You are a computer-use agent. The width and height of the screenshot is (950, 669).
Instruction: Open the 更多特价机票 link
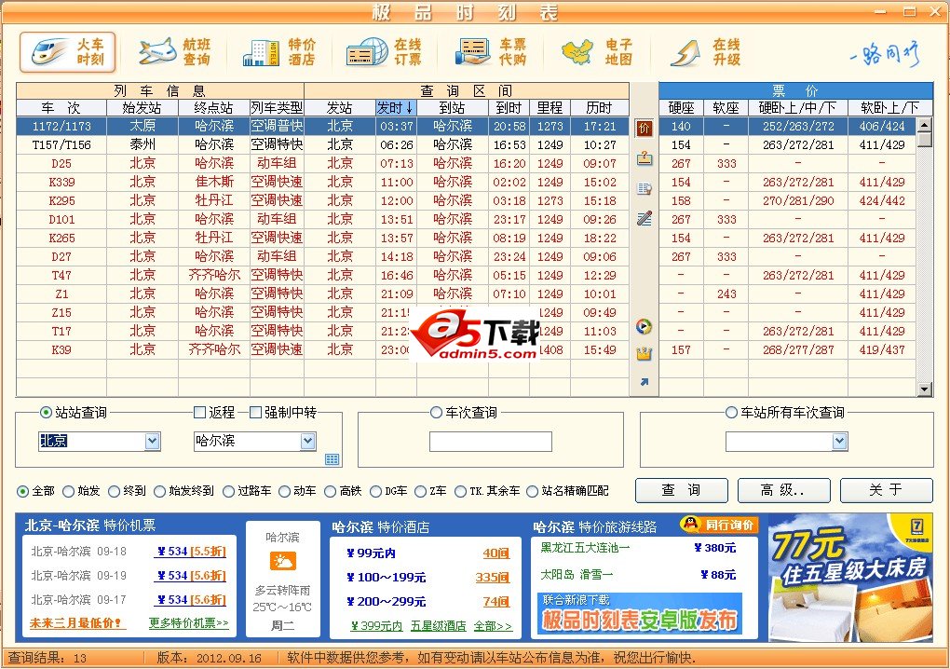186,621
